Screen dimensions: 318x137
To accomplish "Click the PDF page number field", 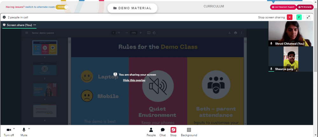I will [114, 33].
